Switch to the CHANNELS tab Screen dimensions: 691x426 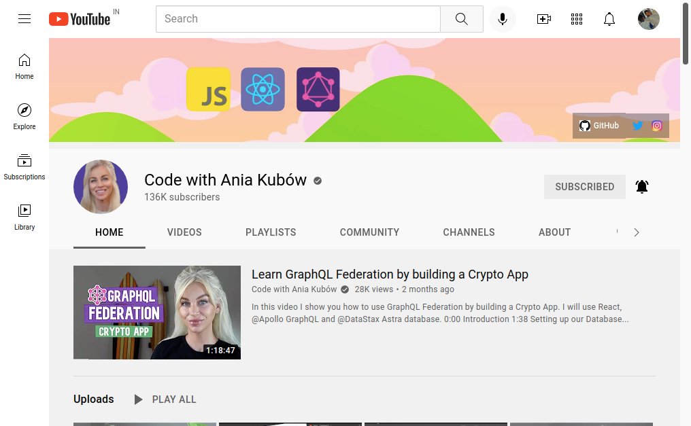pyautogui.click(x=469, y=232)
